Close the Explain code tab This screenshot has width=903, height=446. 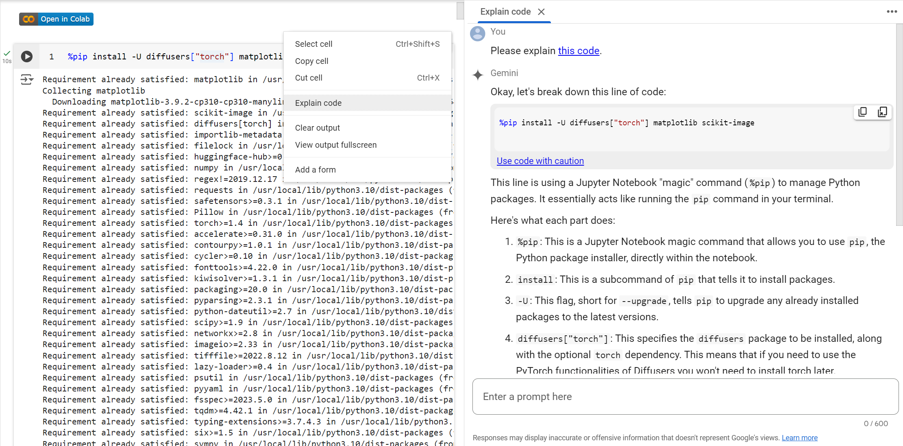[541, 12]
